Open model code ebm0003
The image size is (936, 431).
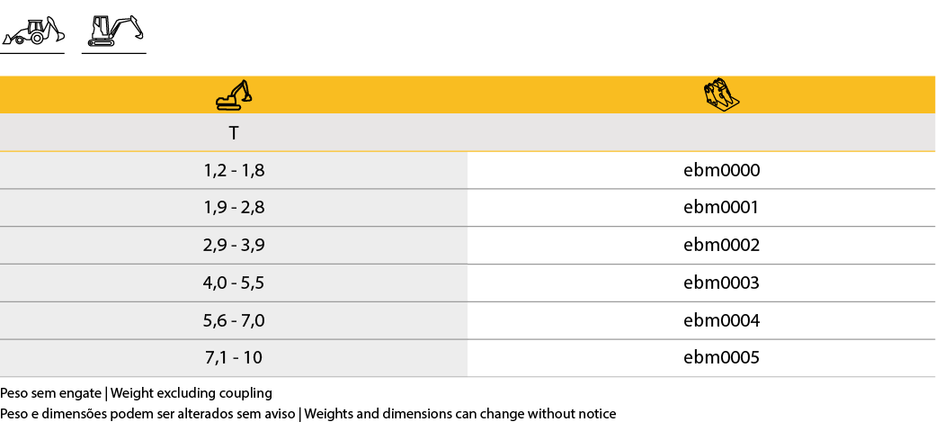point(721,283)
